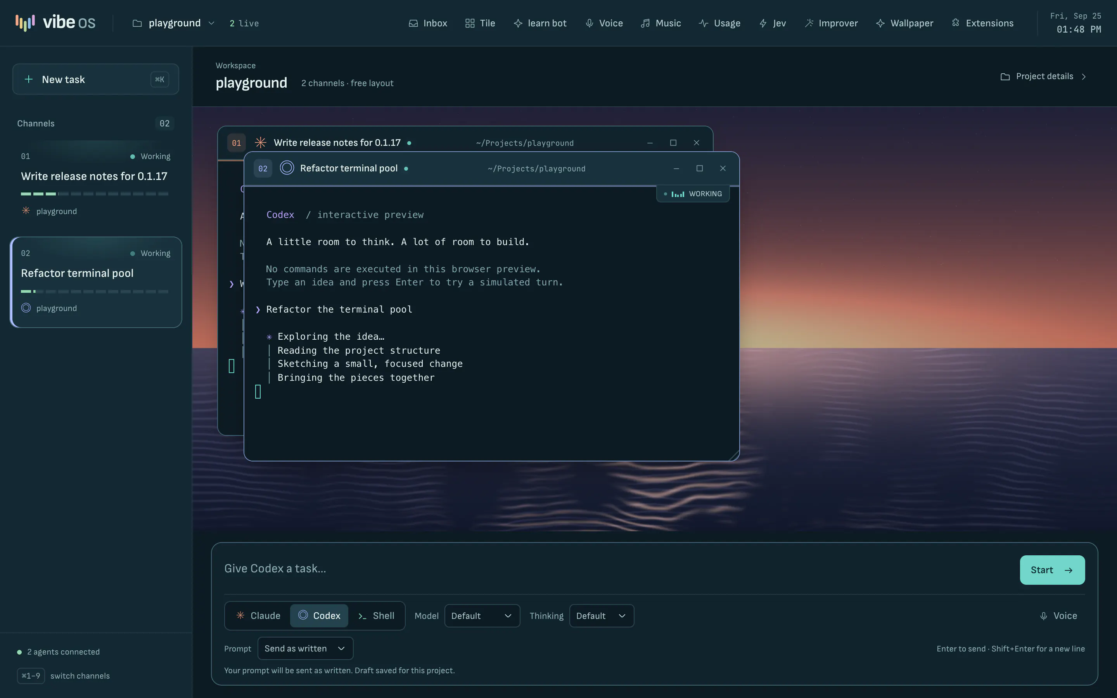The width and height of the screenshot is (1117, 698).
Task: Click the New task button
Action: pos(95,79)
